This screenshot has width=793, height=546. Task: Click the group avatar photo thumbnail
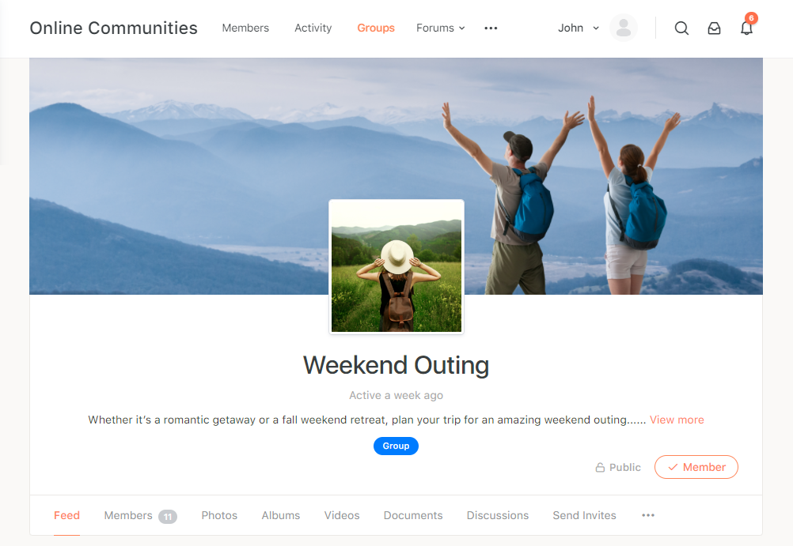coord(396,267)
